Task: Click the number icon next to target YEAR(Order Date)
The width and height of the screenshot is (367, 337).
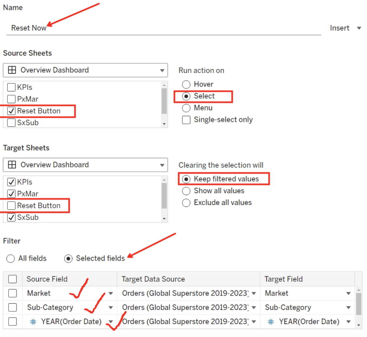Action: coord(271,321)
